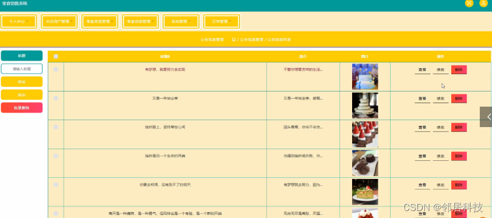Check the row 挫折是另一个生命的开端
The width and height of the screenshot is (492, 218).
click(56, 156)
